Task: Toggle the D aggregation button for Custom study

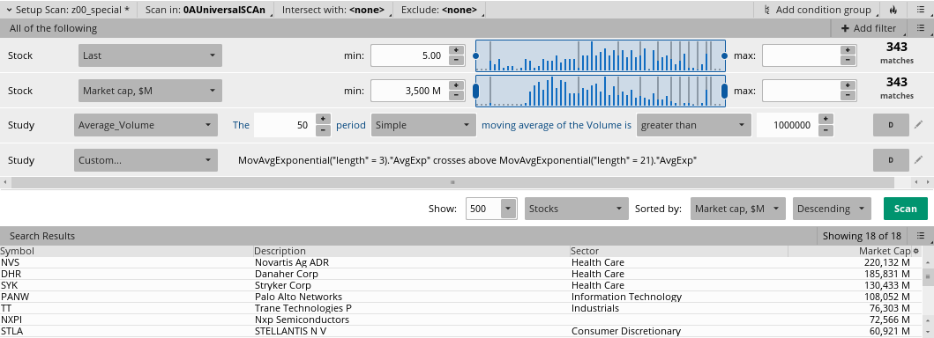Action: [x=891, y=160]
